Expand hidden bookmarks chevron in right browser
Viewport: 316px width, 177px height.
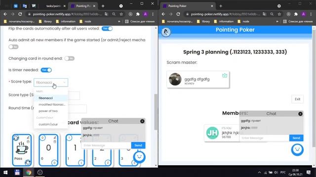click(x=277, y=22)
